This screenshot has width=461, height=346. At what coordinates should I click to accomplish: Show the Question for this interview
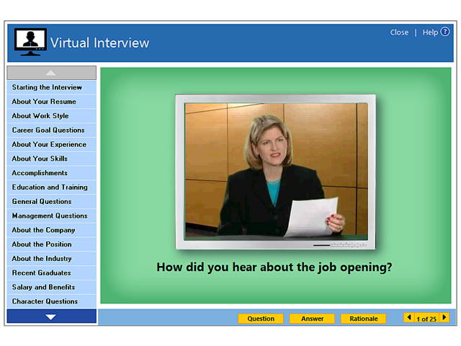pyautogui.click(x=261, y=319)
